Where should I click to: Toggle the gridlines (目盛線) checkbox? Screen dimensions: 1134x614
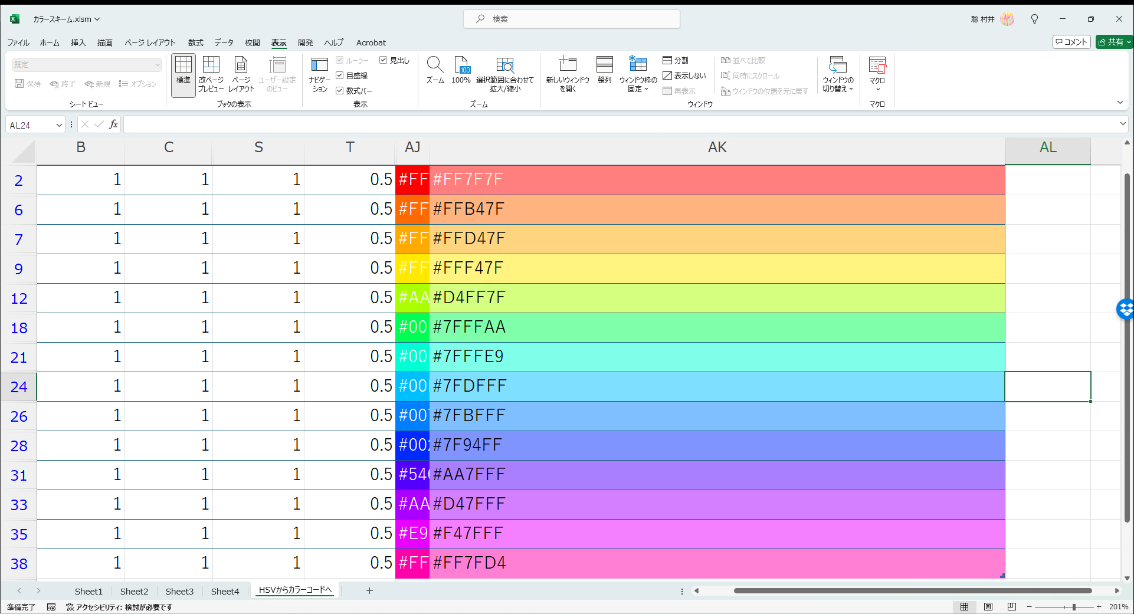[340, 75]
